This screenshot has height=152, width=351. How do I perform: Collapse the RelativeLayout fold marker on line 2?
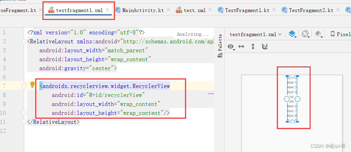[24, 42]
